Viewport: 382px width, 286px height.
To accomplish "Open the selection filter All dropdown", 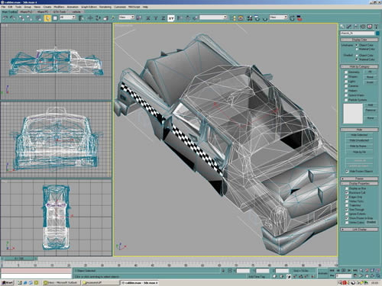I will [67, 18].
